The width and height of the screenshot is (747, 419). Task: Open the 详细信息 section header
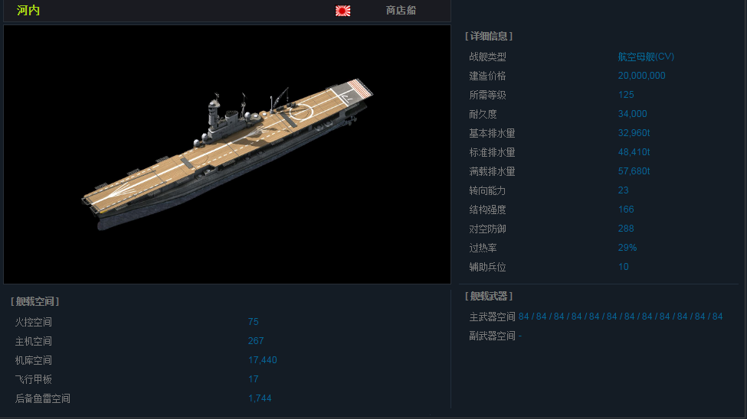[x=489, y=36]
